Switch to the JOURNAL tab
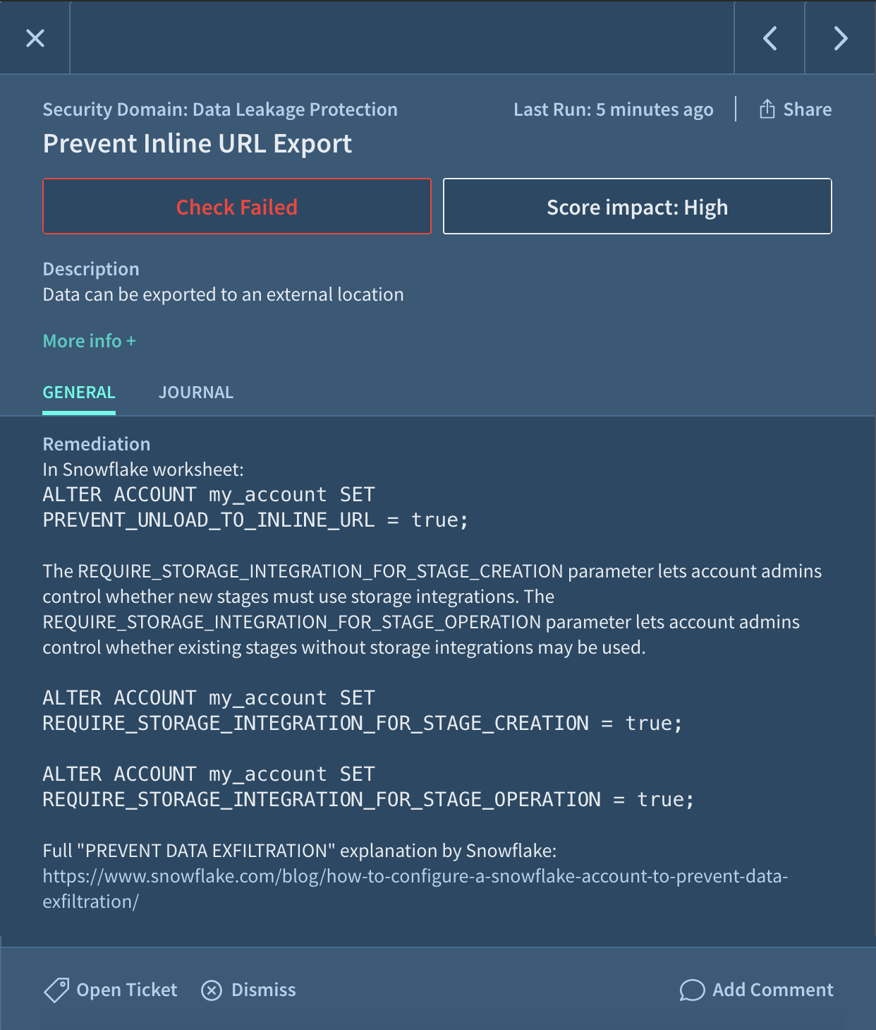The image size is (876, 1030). (x=196, y=393)
